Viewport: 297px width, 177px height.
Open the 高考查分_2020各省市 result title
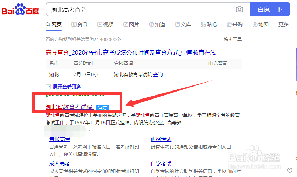tap(131, 52)
